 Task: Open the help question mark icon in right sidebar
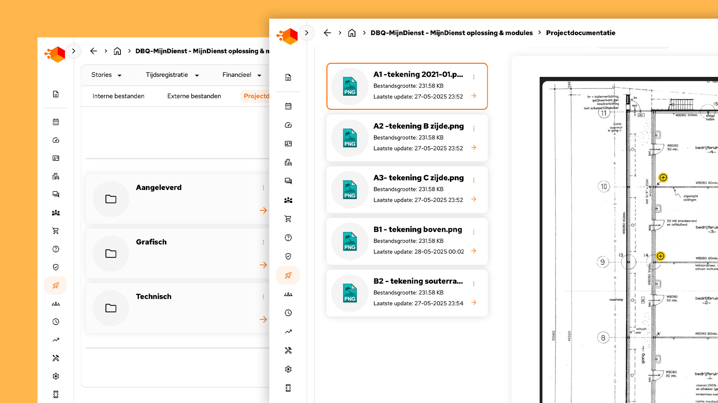click(x=288, y=238)
